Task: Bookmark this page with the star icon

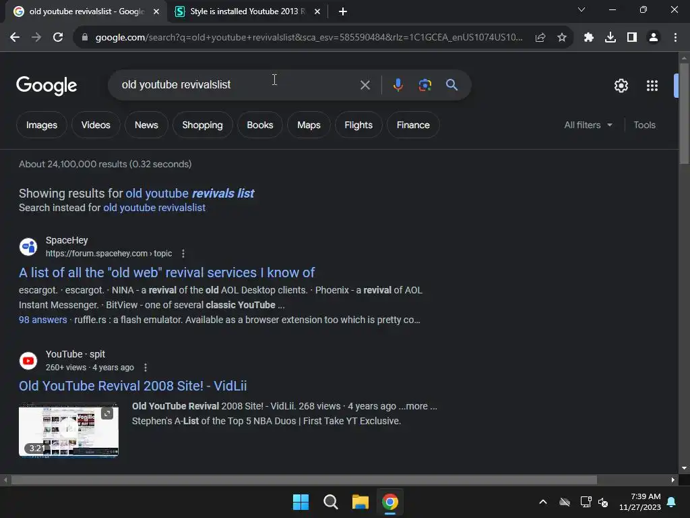Action: coord(562,38)
